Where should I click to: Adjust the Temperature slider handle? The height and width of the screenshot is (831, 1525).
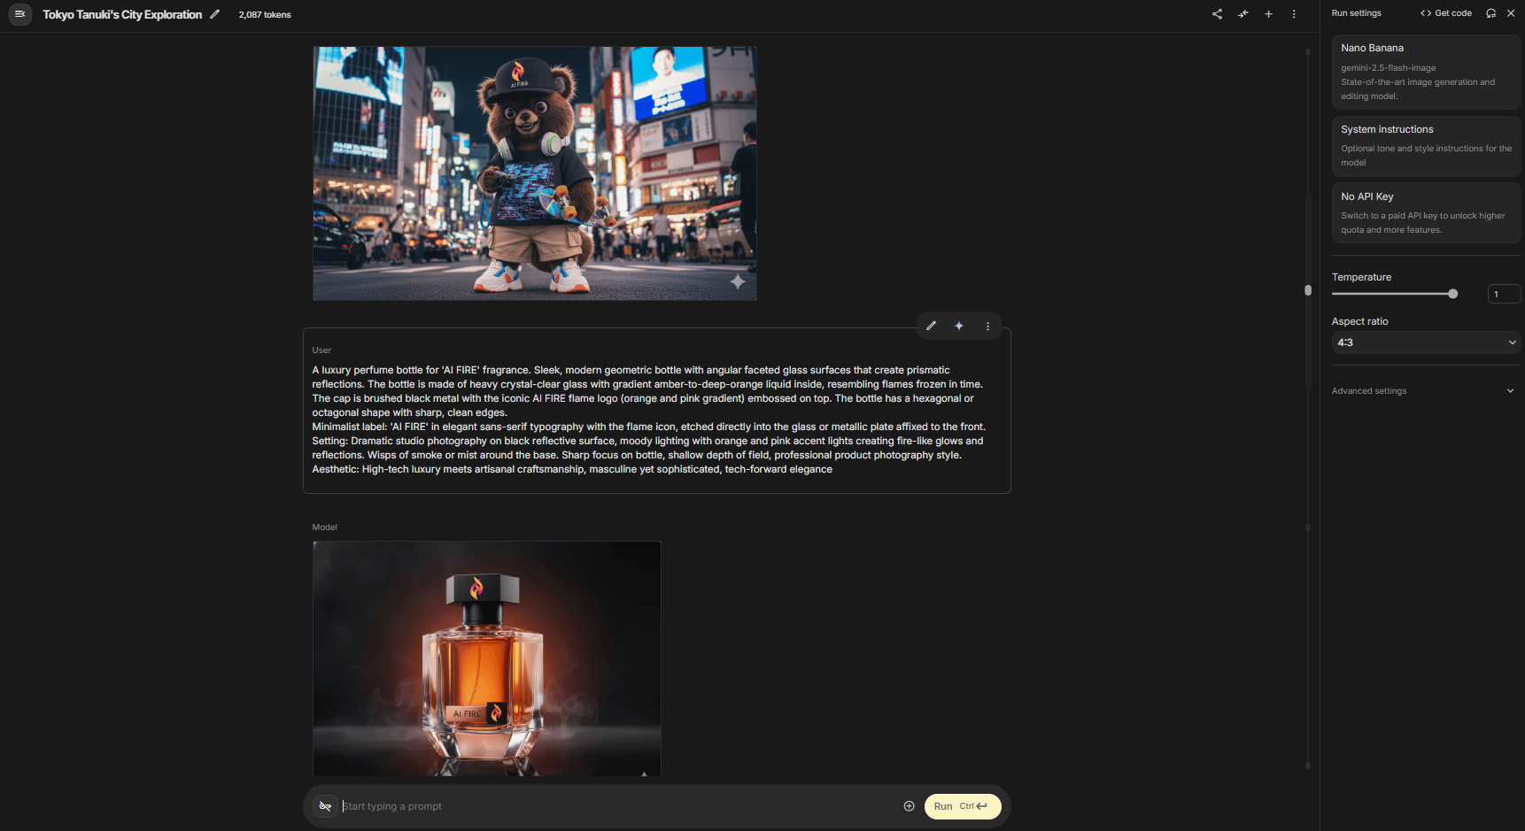point(1452,294)
